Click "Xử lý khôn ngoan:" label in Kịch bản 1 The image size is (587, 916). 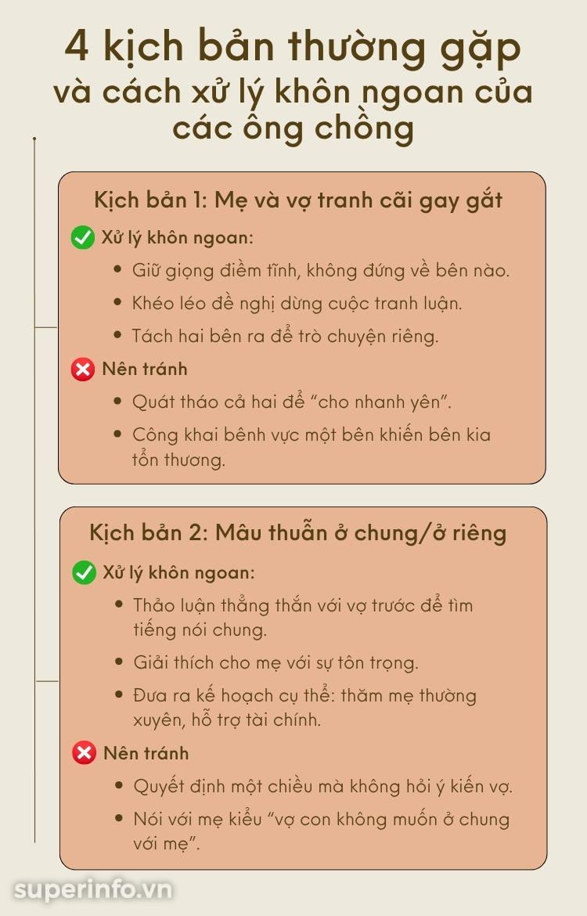click(178, 238)
